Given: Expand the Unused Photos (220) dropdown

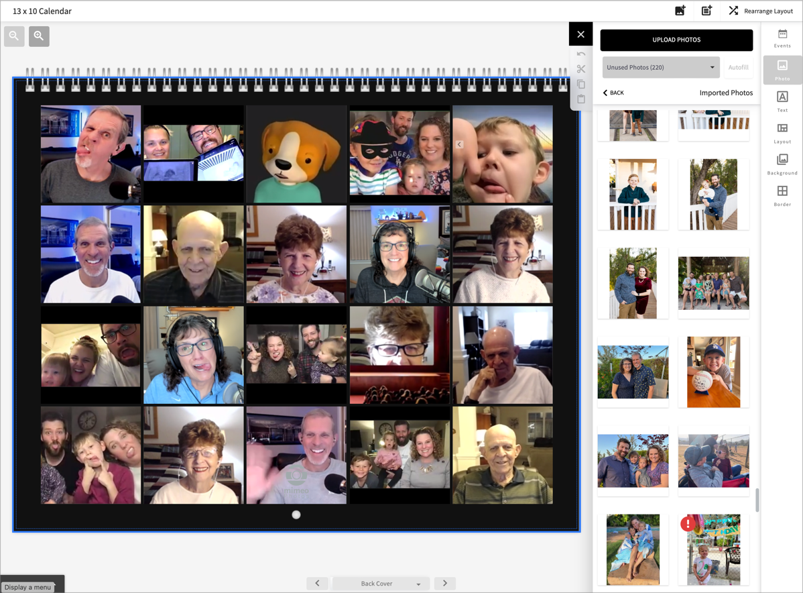Looking at the screenshot, I should coord(660,67).
